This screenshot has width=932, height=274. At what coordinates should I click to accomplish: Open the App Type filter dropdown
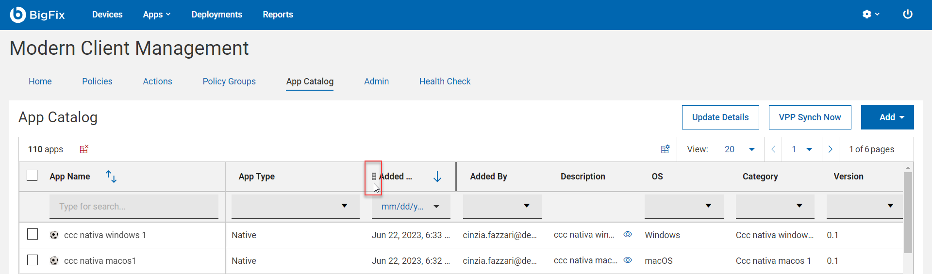tap(296, 206)
